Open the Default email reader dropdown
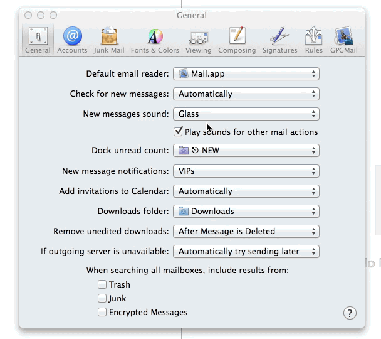This screenshot has width=381, height=339. tap(246, 74)
